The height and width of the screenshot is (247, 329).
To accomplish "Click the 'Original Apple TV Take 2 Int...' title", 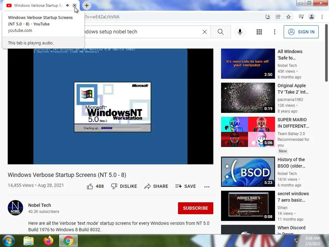I will coord(293,89).
